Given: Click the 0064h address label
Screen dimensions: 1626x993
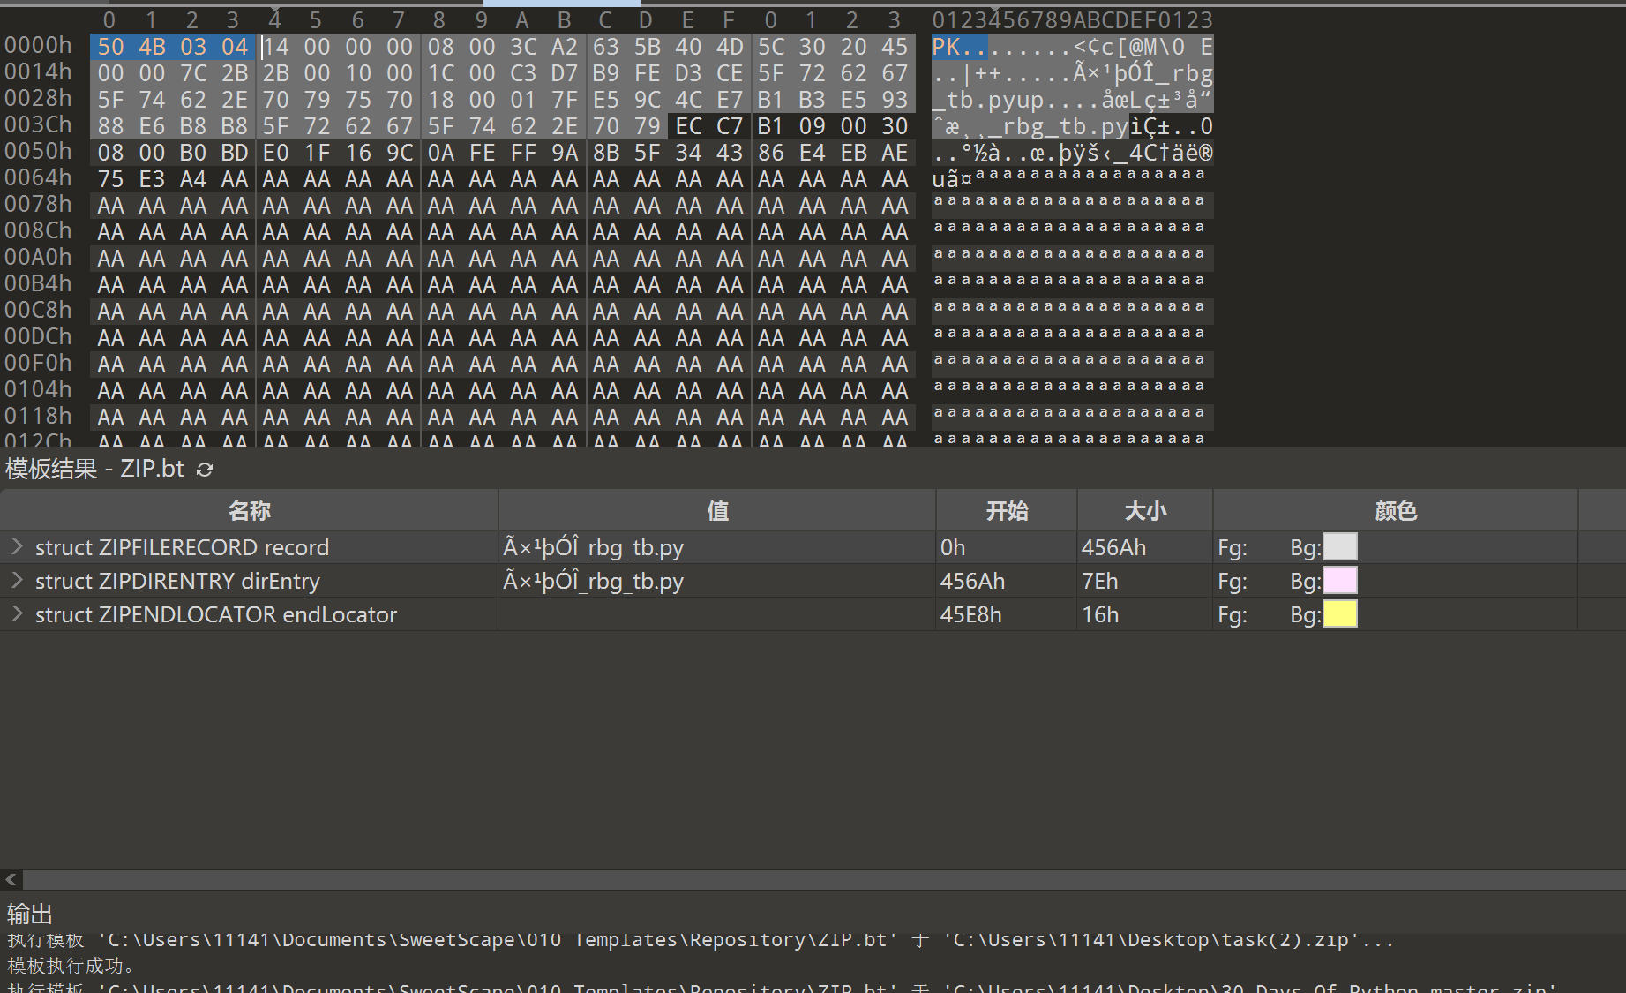Looking at the screenshot, I should tap(38, 177).
